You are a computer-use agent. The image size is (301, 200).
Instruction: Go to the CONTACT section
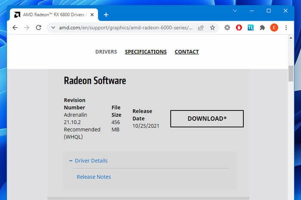187,52
